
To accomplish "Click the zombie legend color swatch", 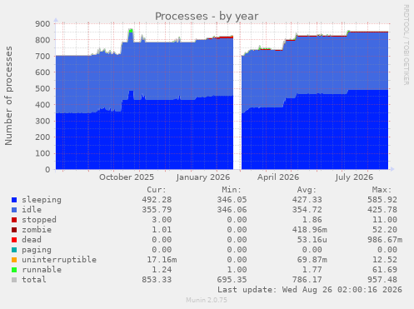I will click(14, 230).
